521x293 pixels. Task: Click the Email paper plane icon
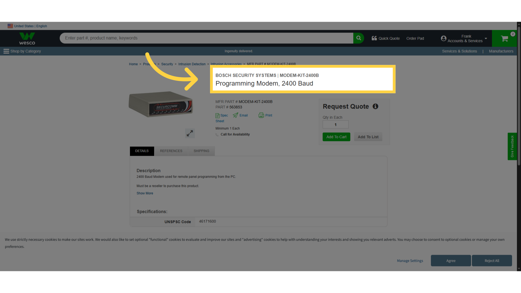click(x=235, y=115)
